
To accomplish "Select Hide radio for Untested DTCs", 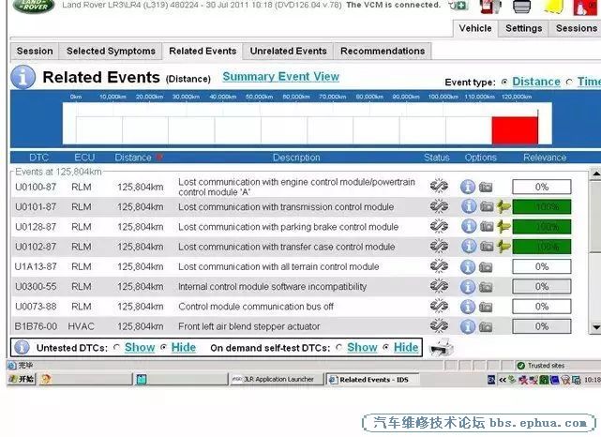I will coord(164,347).
